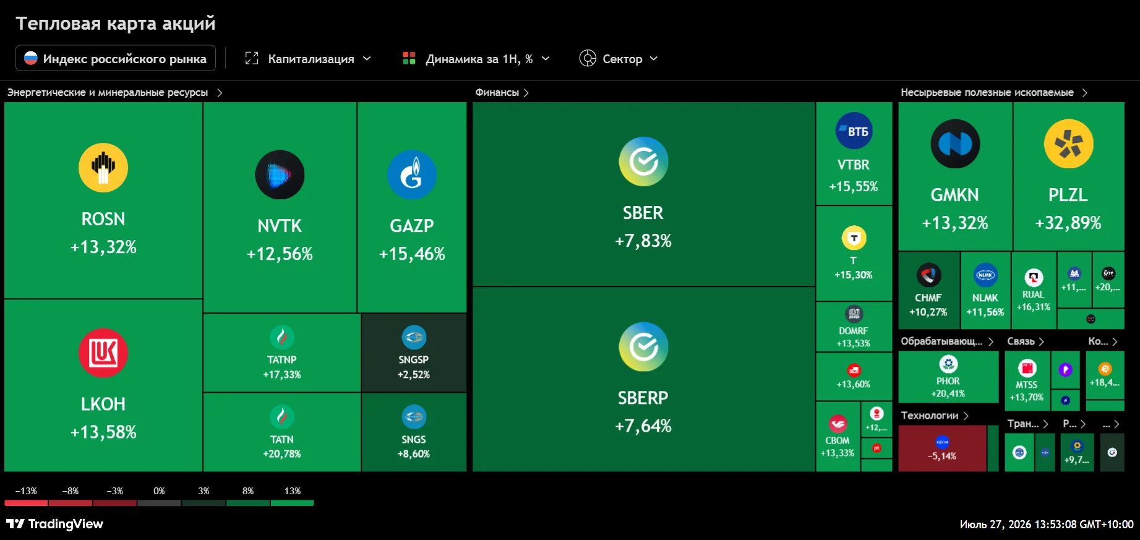Viewport: 1140px width, 540px height.
Task: Open the SNGSP Surgutneftegas logo
Action: (x=414, y=338)
